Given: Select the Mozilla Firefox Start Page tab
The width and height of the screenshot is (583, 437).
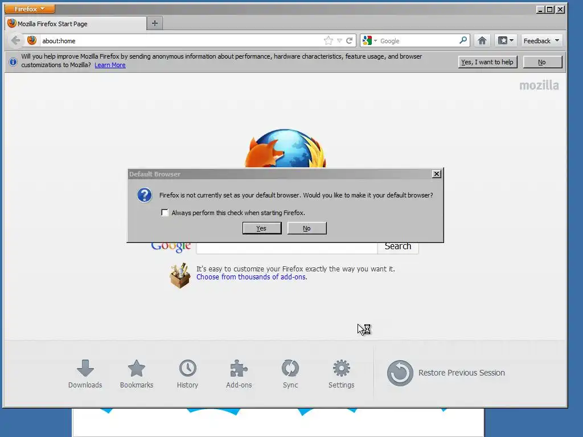Looking at the screenshot, I should pos(76,24).
